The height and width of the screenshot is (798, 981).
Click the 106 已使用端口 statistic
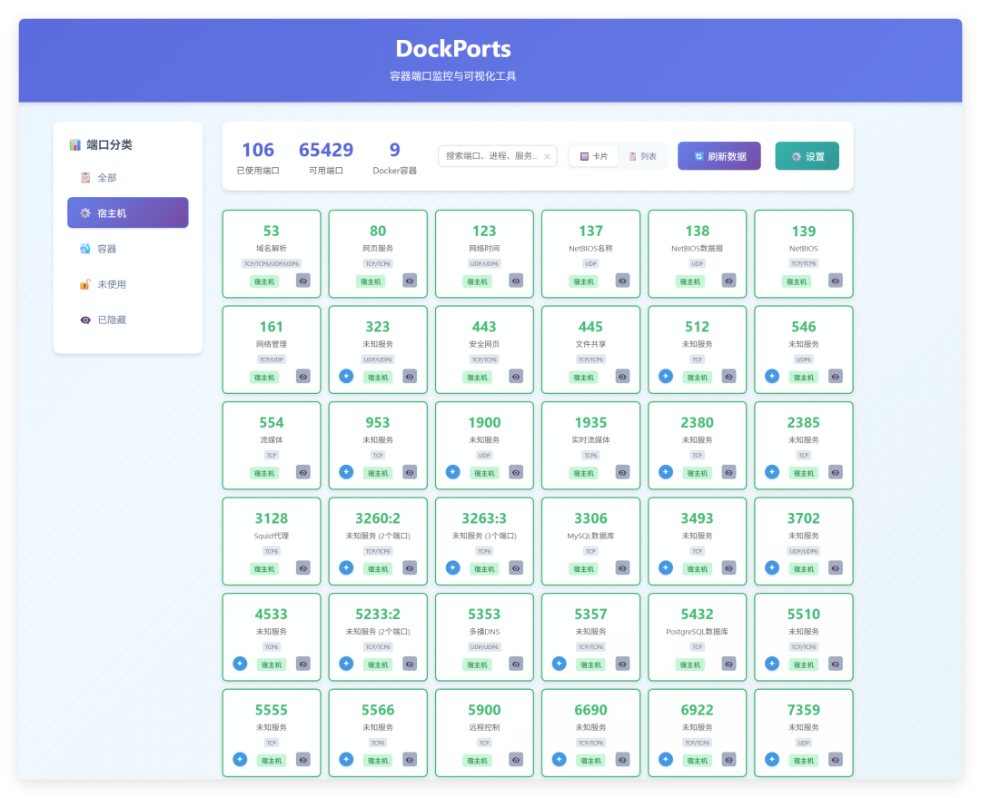tap(258, 158)
